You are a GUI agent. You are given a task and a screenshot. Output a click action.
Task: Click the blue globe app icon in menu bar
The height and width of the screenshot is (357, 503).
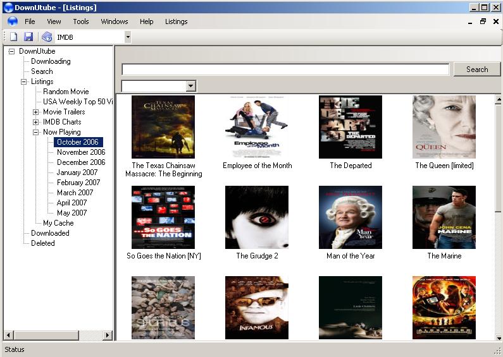[x=13, y=21]
